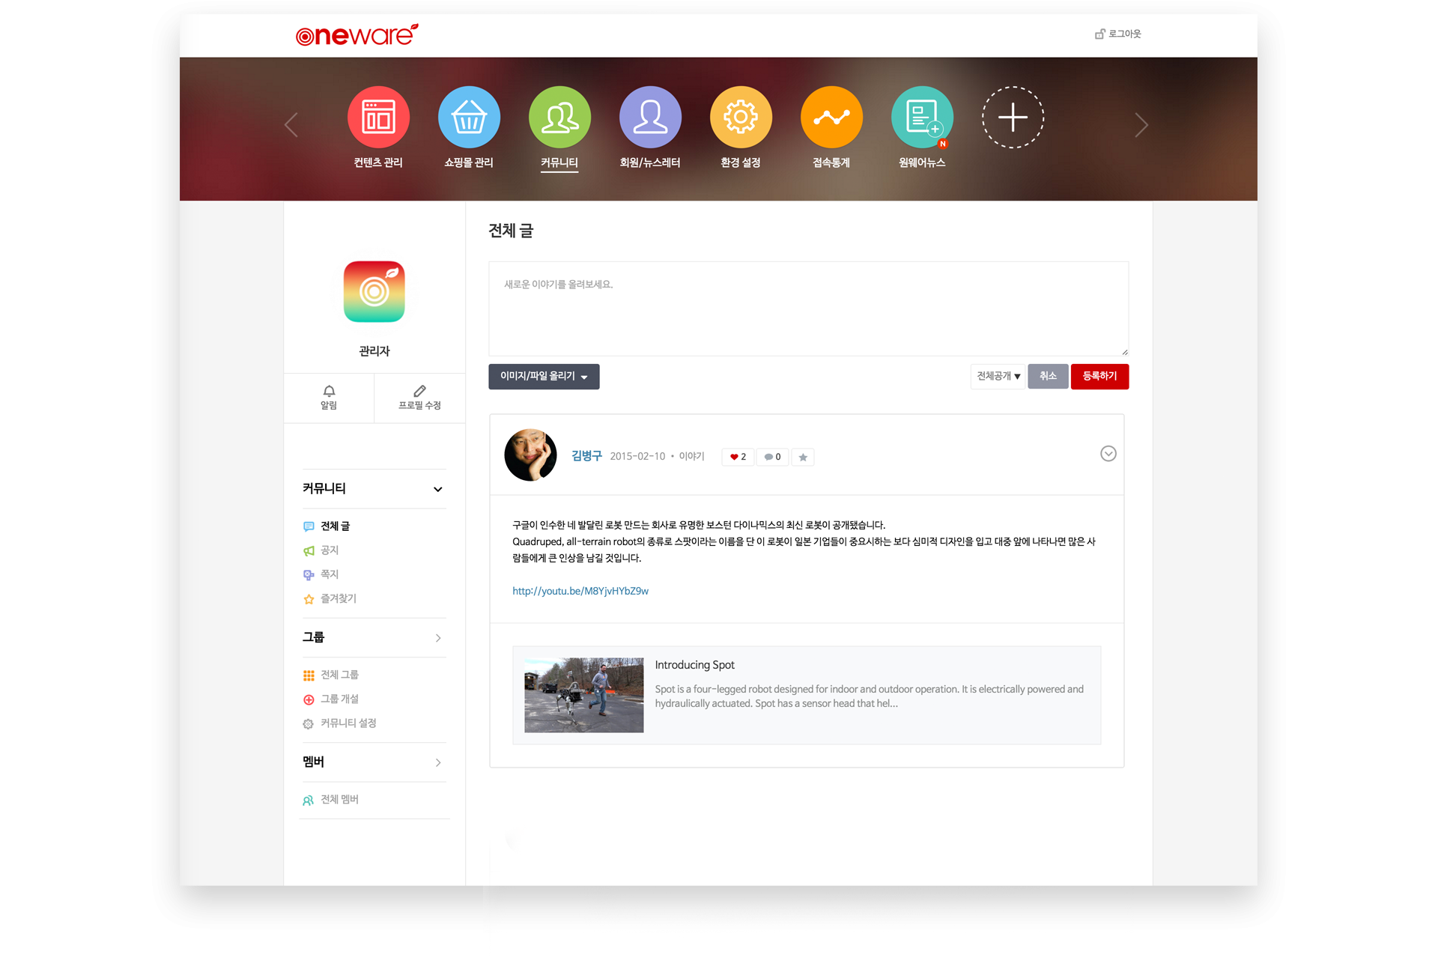Open the 환경 설정 gear icon
This screenshot has width=1438, height=963.
coord(741,118)
